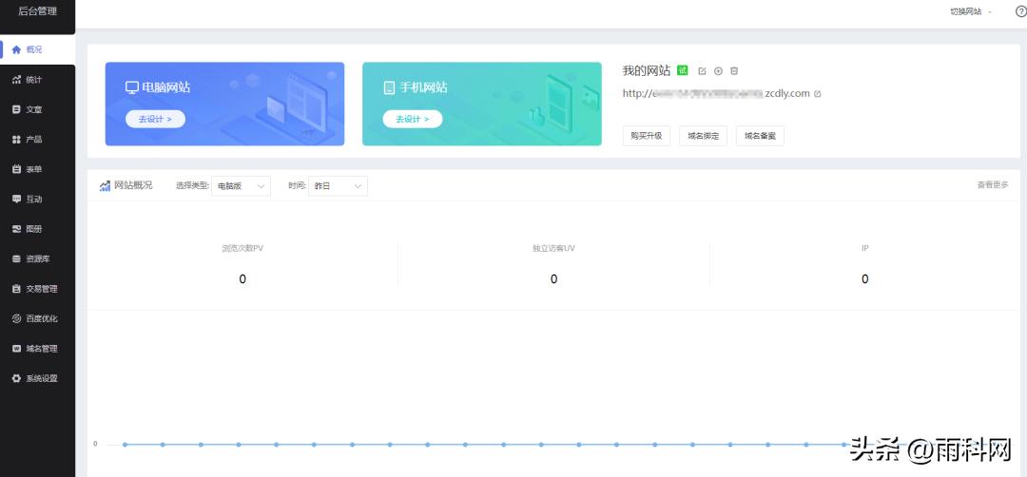Image resolution: width=1027 pixels, height=477 pixels.
Task: Click 去设计 on the 手机网站 card
Action: [x=413, y=119]
